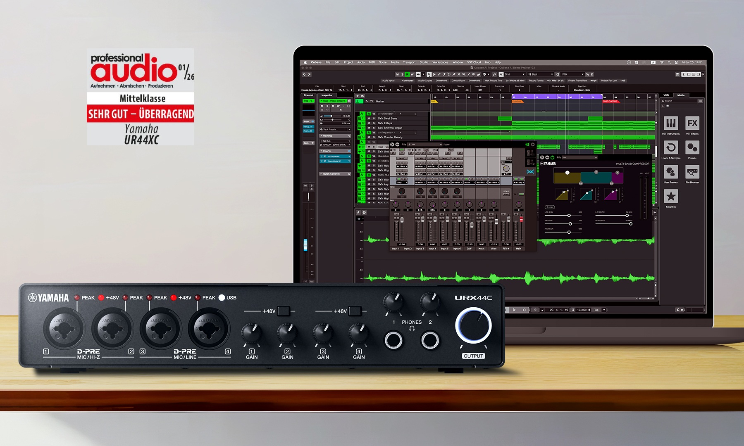Click the Play button in transport bar

tap(514, 310)
